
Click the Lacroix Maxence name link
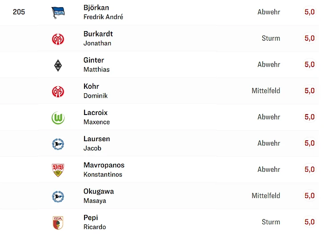(x=96, y=117)
